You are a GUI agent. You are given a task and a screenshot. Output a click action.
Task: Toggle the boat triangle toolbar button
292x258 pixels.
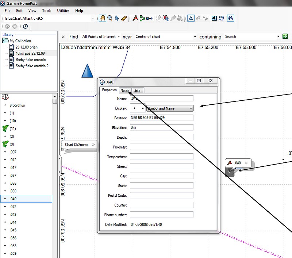(x=191, y=18)
